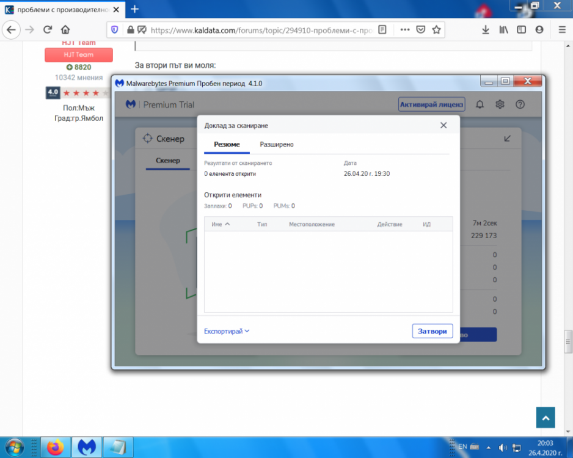Close the kaldata forum tab

pyautogui.click(x=116, y=10)
